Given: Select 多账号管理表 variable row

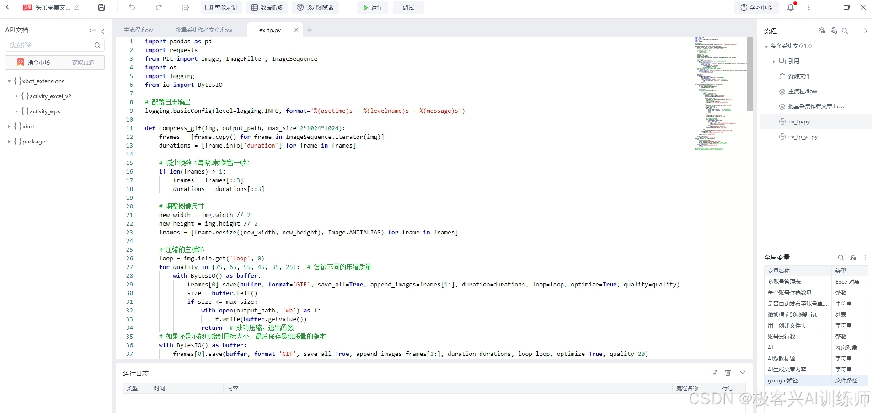Looking at the screenshot, I should pyautogui.click(x=816, y=282).
